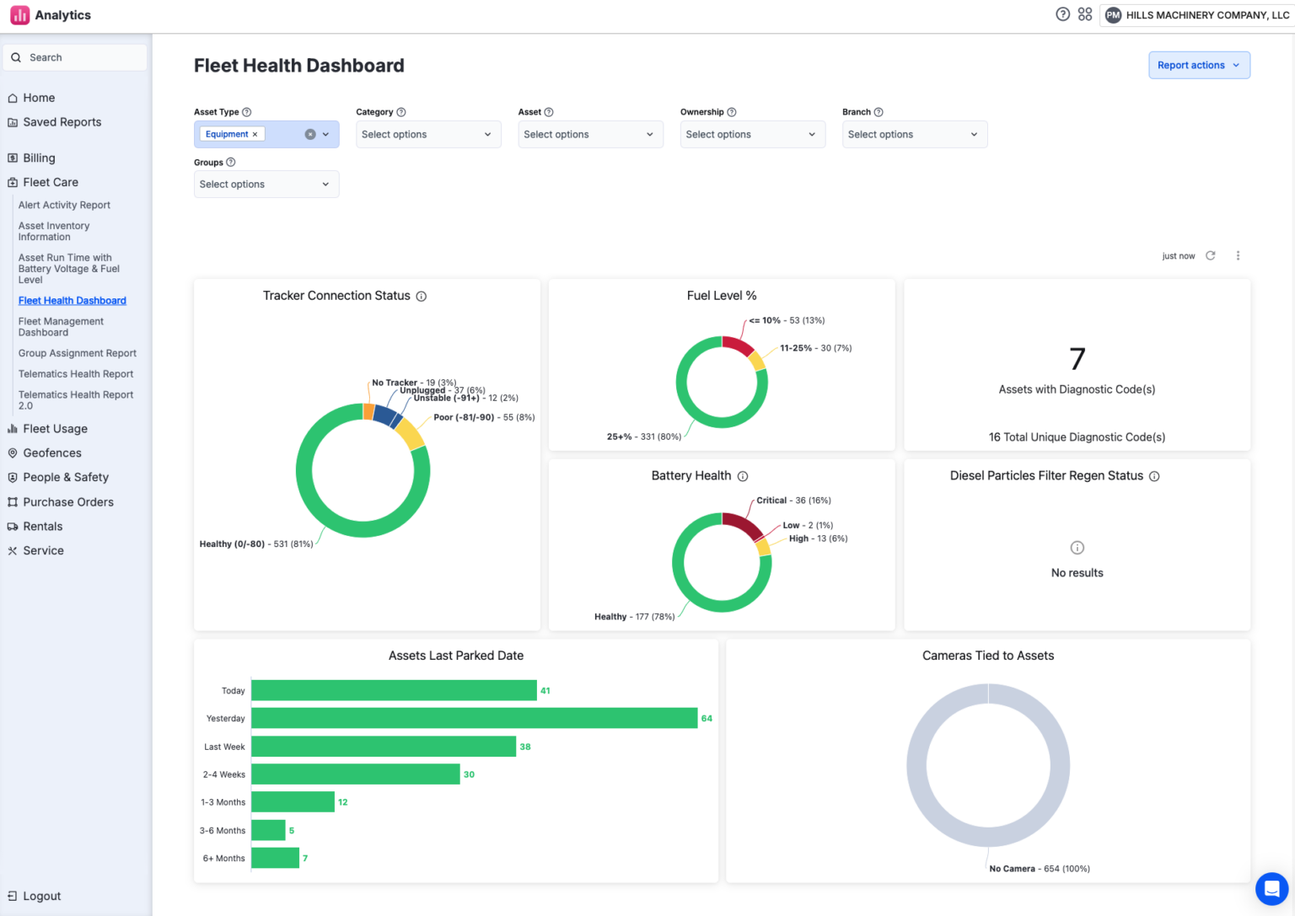Screen dimensions: 1295x916
Task: Click info icon by Diesel Particles Filter Regen Status
Action: (1154, 476)
